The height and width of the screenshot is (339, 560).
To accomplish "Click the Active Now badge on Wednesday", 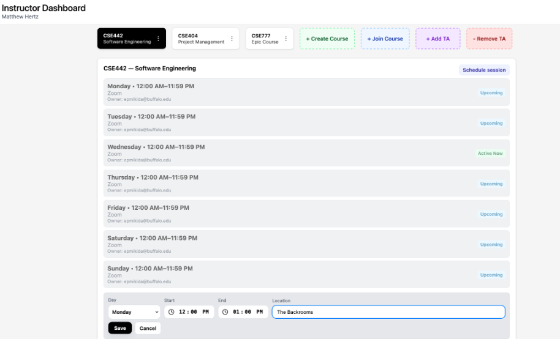I will (490, 154).
